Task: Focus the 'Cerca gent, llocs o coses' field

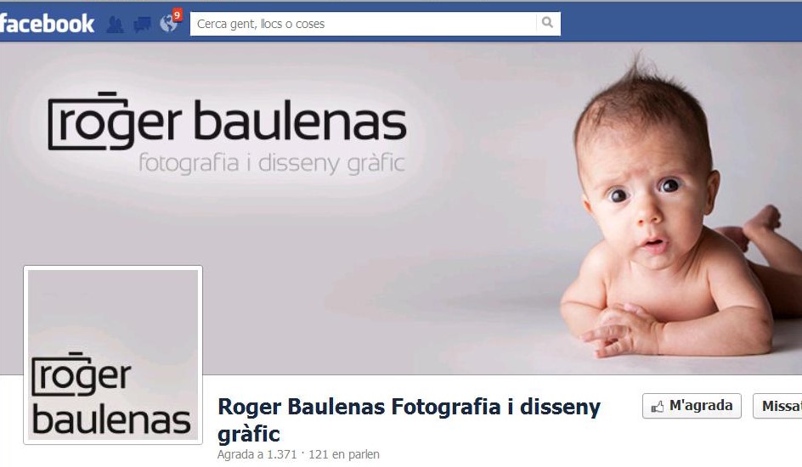Action: 363,24
